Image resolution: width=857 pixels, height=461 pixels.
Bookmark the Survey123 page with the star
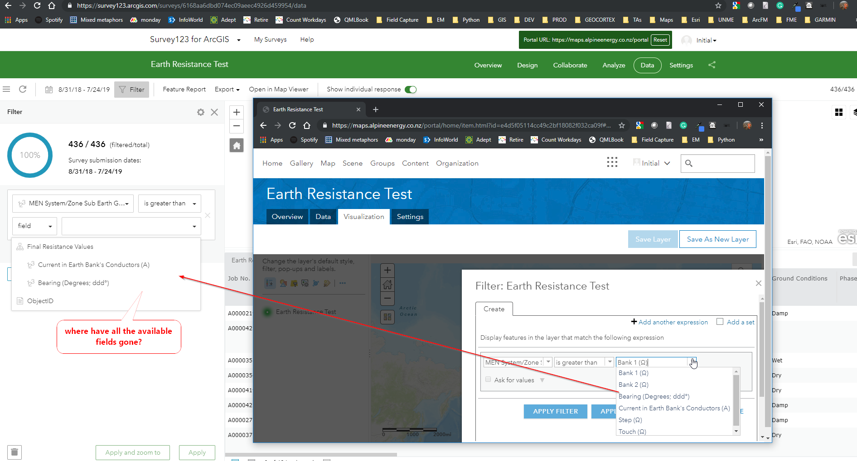tap(718, 6)
